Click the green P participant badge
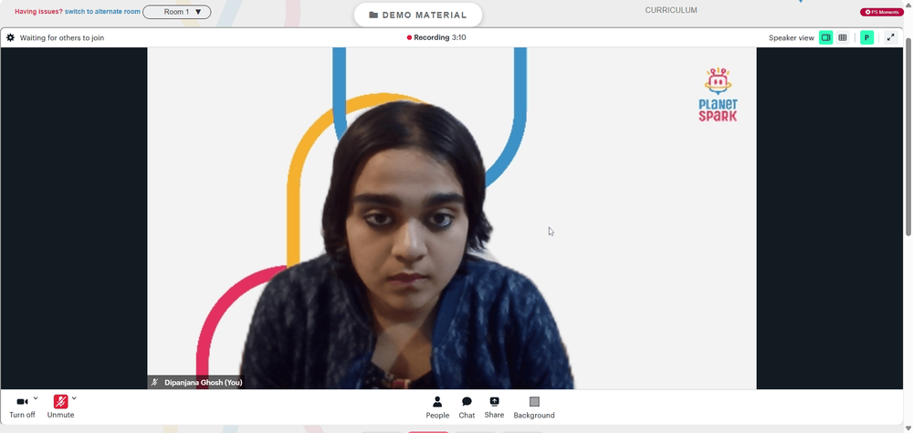This screenshot has width=913, height=433. click(867, 37)
